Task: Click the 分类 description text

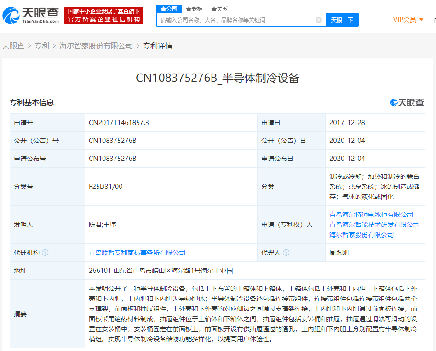Action: pos(374,187)
